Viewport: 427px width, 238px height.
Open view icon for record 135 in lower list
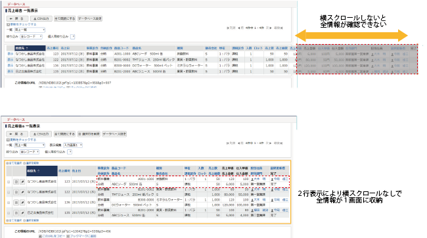(16, 212)
